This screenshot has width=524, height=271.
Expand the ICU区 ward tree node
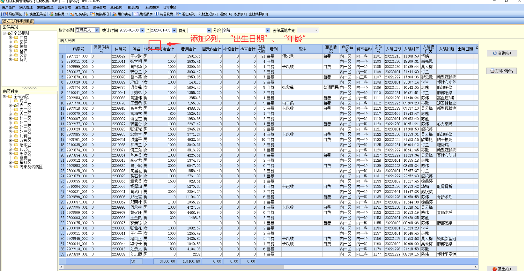tap(10, 149)
